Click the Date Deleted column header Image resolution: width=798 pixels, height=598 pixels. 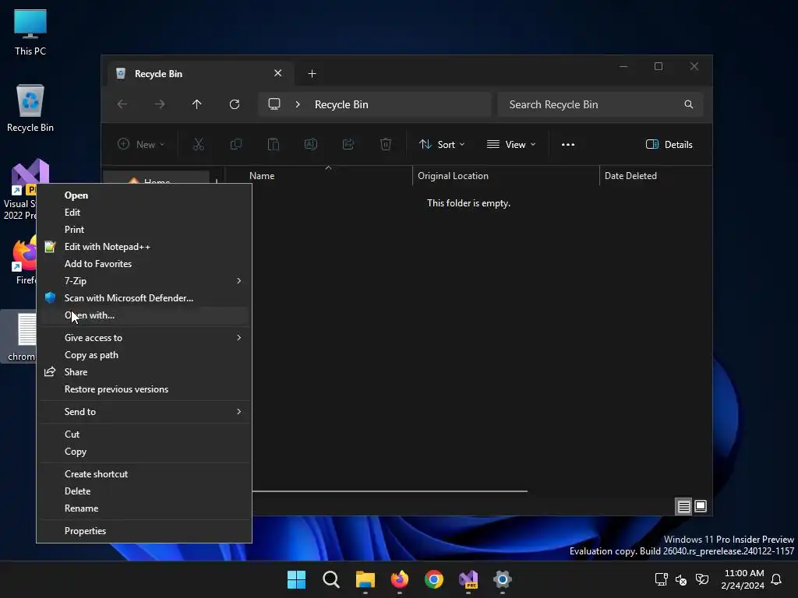[656, 176]
